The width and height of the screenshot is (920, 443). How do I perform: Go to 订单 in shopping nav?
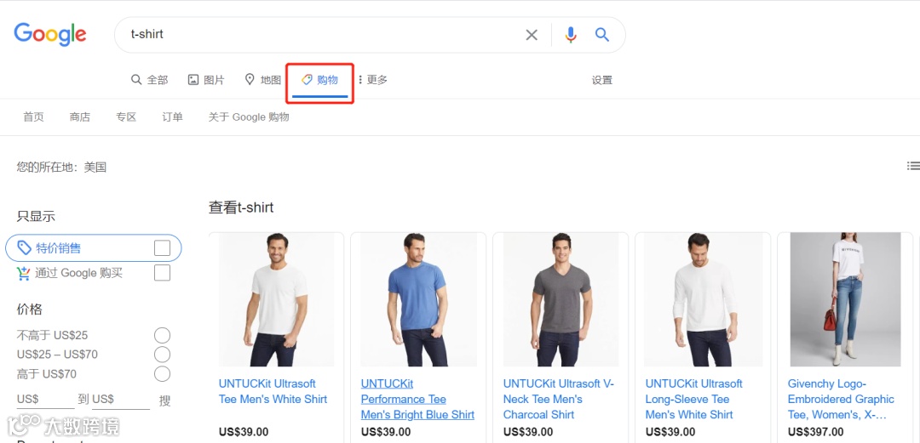(x=172, y=117)
